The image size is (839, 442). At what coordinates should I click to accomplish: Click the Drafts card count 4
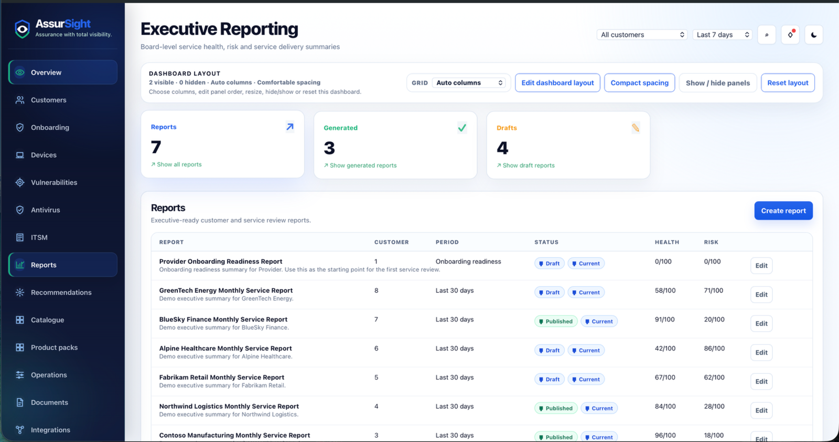pyautogui.click(x=502, y=148)
